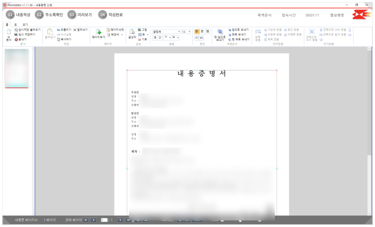
Task: Align objects to bottom with 아래쪽 맞춤
Action: 293,35
